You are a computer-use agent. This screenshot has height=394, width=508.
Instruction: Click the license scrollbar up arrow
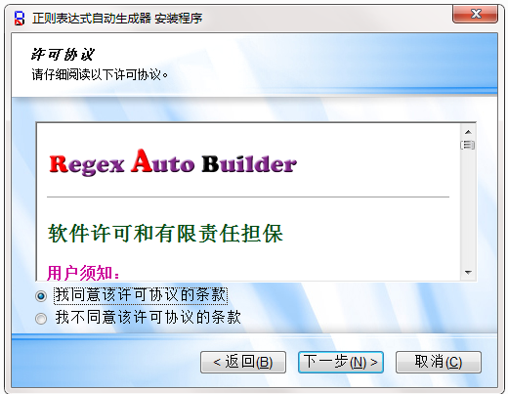468,132
